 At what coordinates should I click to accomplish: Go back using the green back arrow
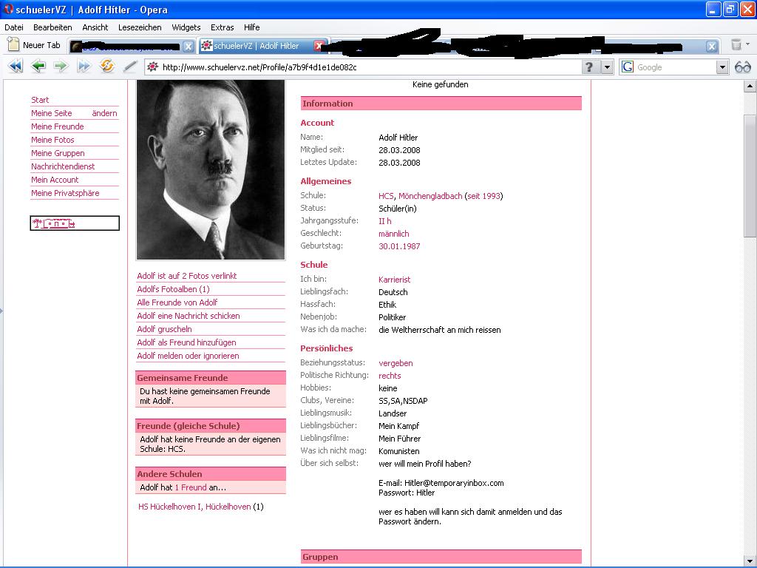click(38, 67)
